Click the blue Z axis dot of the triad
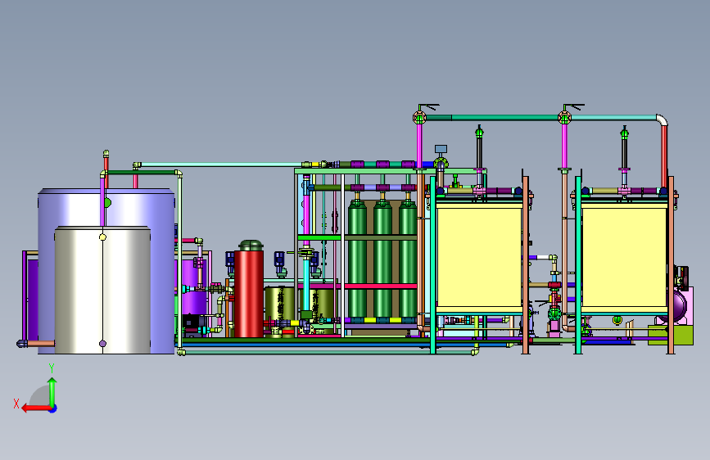 [53, 408]
